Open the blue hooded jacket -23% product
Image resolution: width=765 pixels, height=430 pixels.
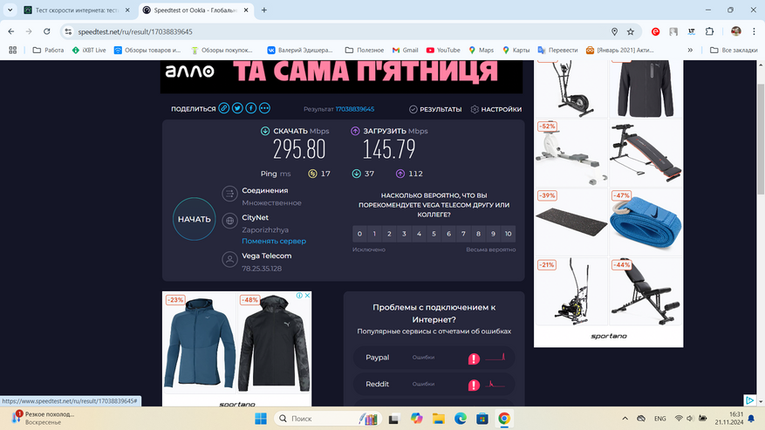[200, 343]
